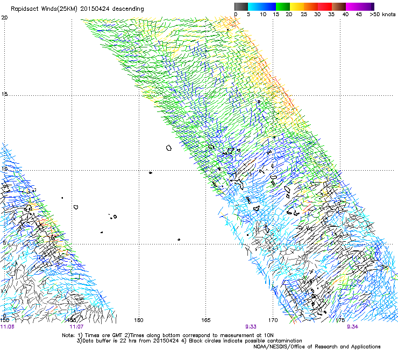Click the purple '11:07' time label
The image size is (398, 350).
[x=76, y=327]
